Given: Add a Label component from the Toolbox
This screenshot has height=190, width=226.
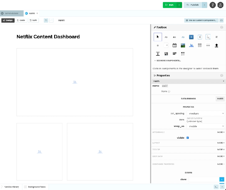Looking at the screenshot, I should pyautogui.click(x=166, y=37).
